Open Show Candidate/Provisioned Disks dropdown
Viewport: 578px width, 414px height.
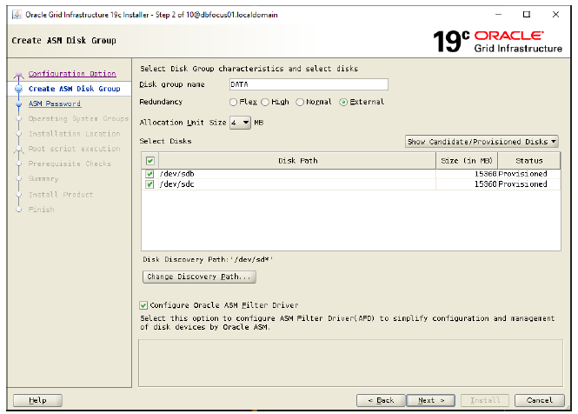(482, 142)
